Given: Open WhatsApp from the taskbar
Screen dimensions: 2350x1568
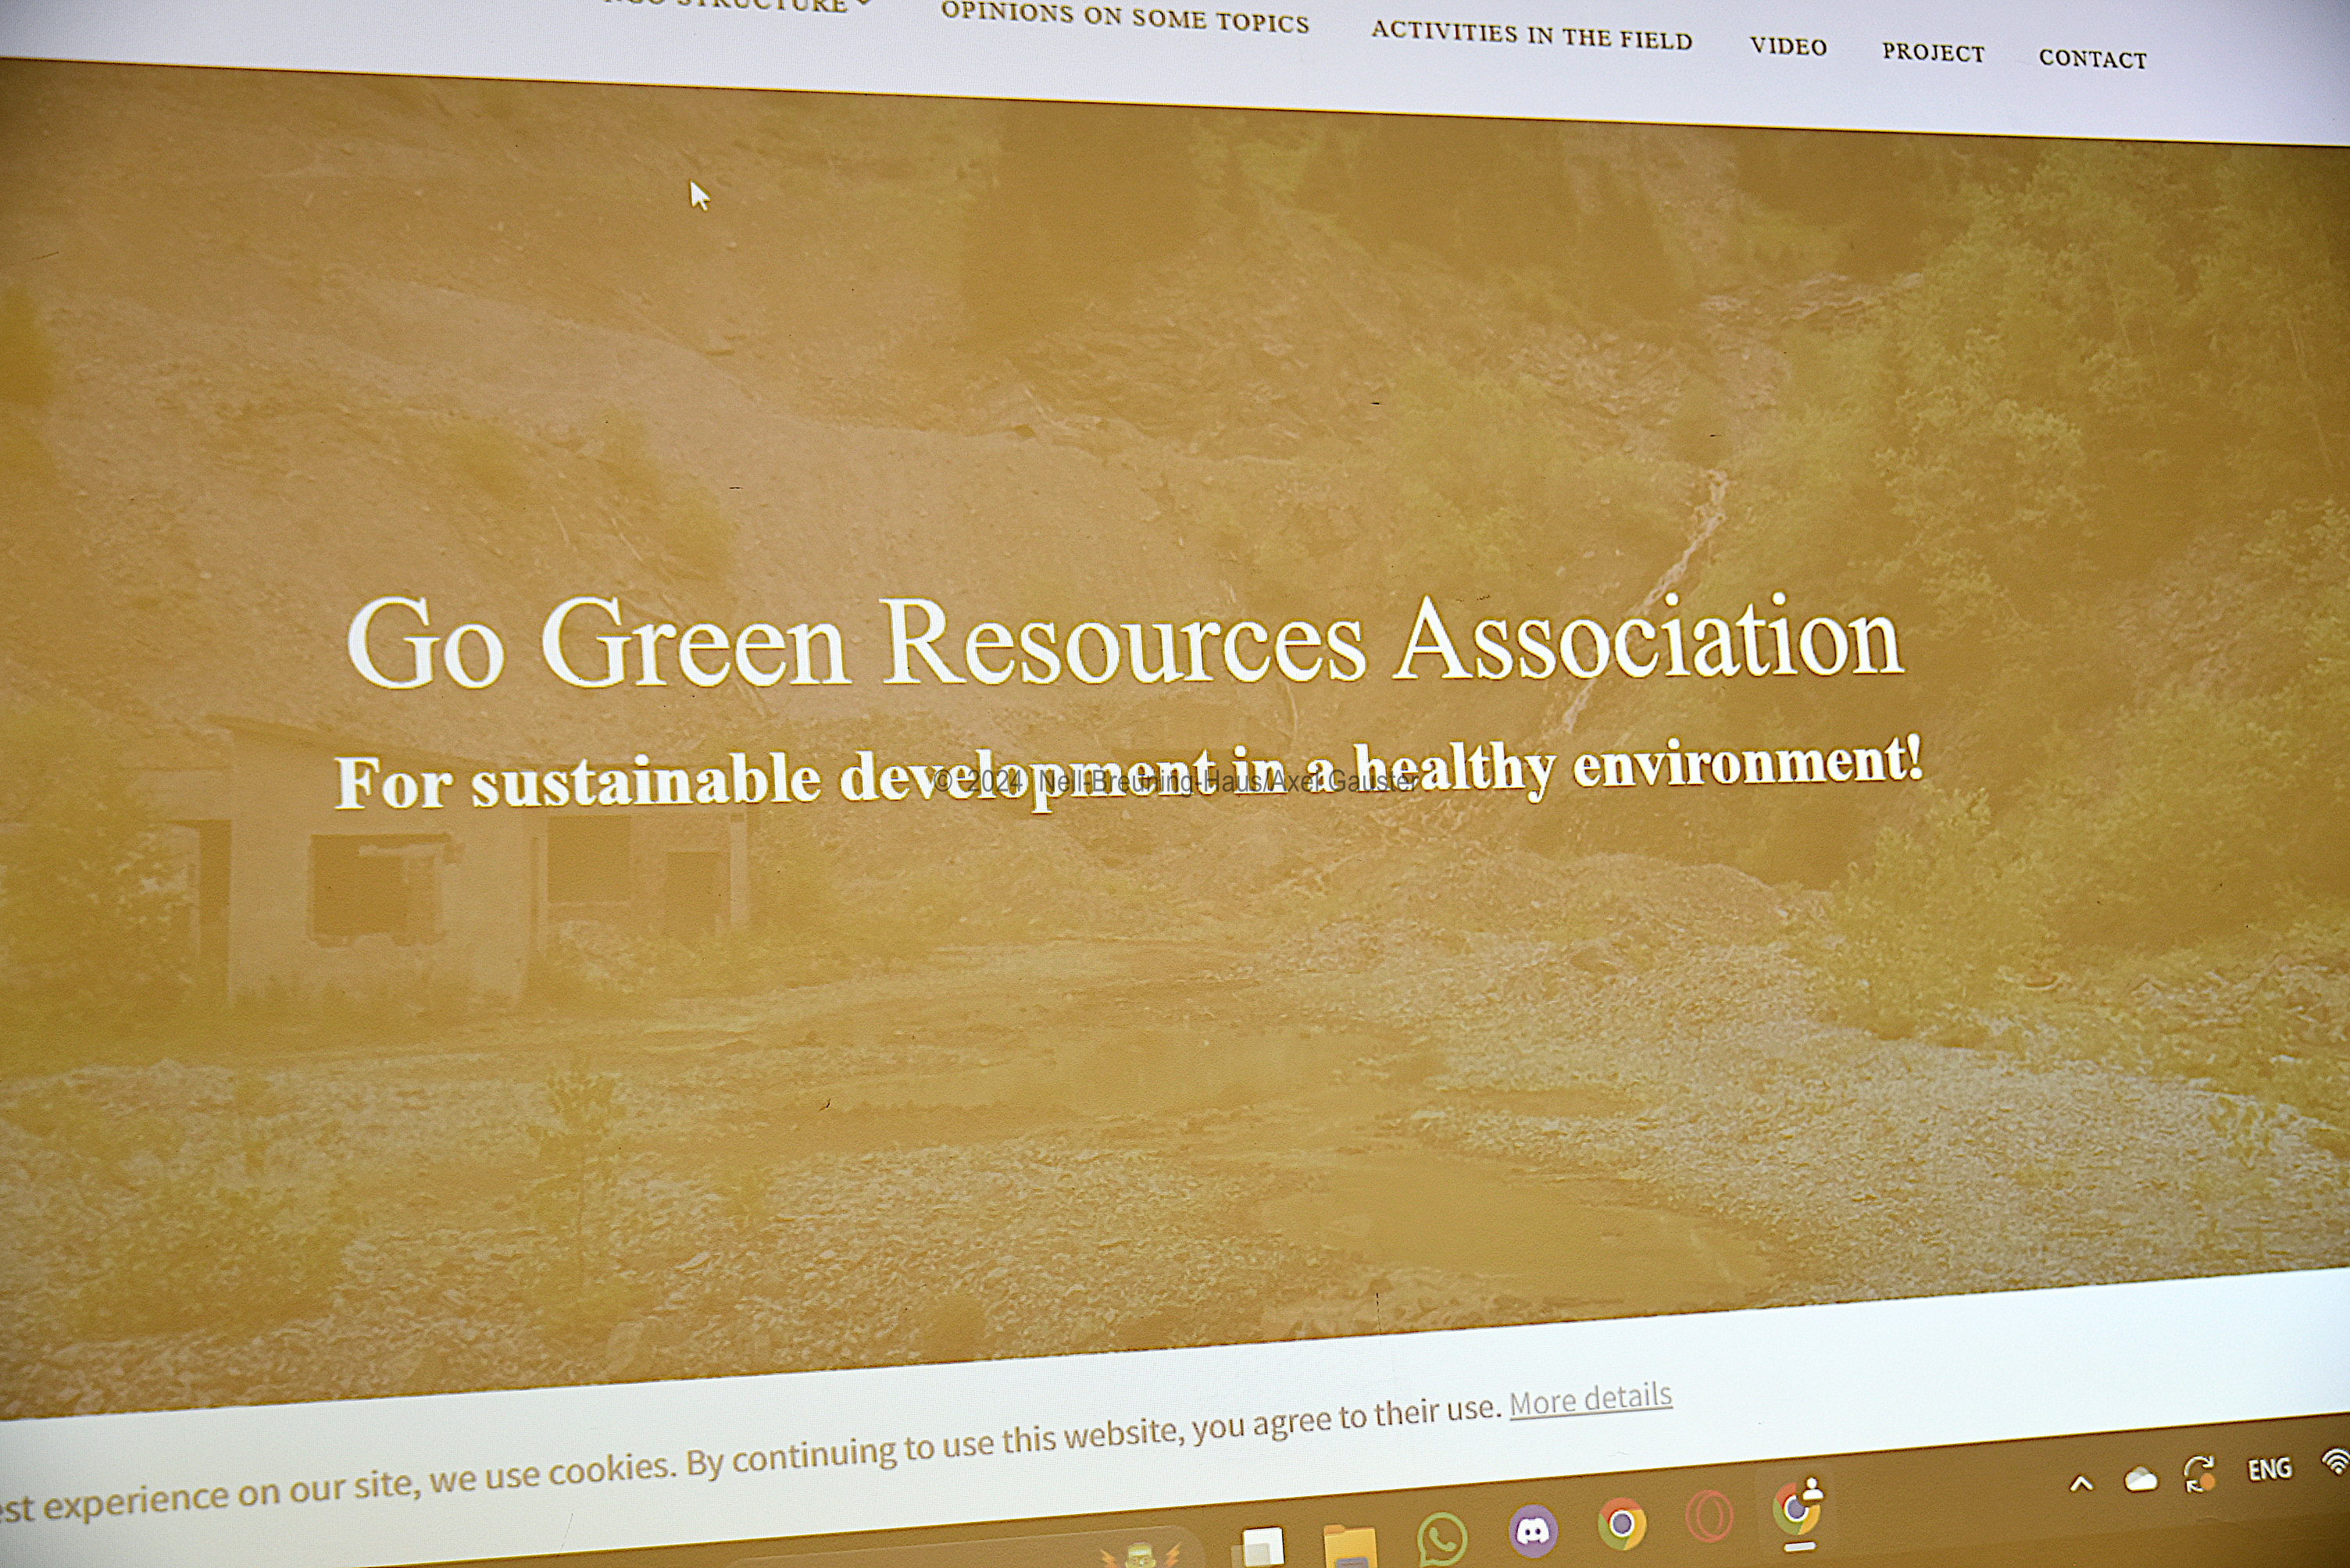Looking at the screenshot, I should click(1441, 1539).
